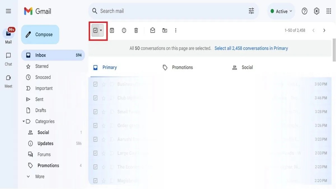Click the 1–50 of 2,458 counter
The height and width of the screenshot is (189, 336).
(x=295, y=30)
